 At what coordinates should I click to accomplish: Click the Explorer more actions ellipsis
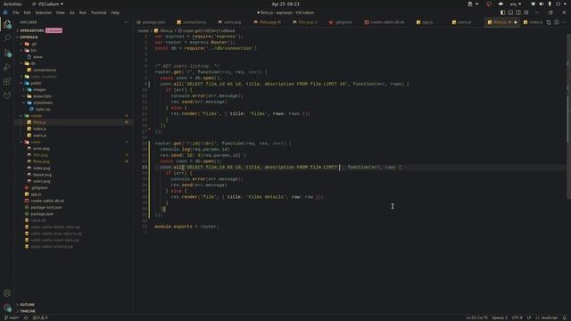pos(126,22)
